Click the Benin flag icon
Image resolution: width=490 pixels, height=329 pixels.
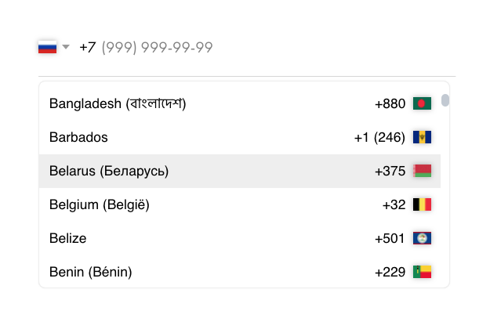[422, 272]
